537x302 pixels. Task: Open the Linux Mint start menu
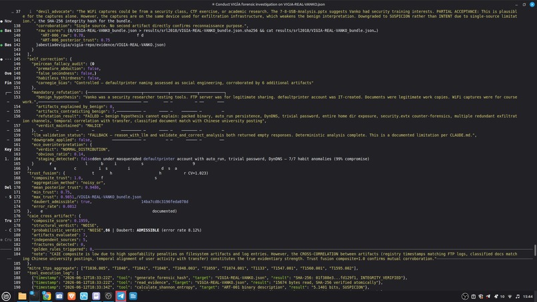pyautogui.click(x=6, y=296)
